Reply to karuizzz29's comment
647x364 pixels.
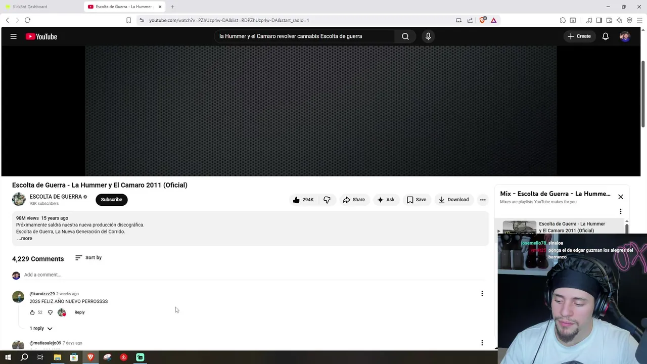[79, 312]
